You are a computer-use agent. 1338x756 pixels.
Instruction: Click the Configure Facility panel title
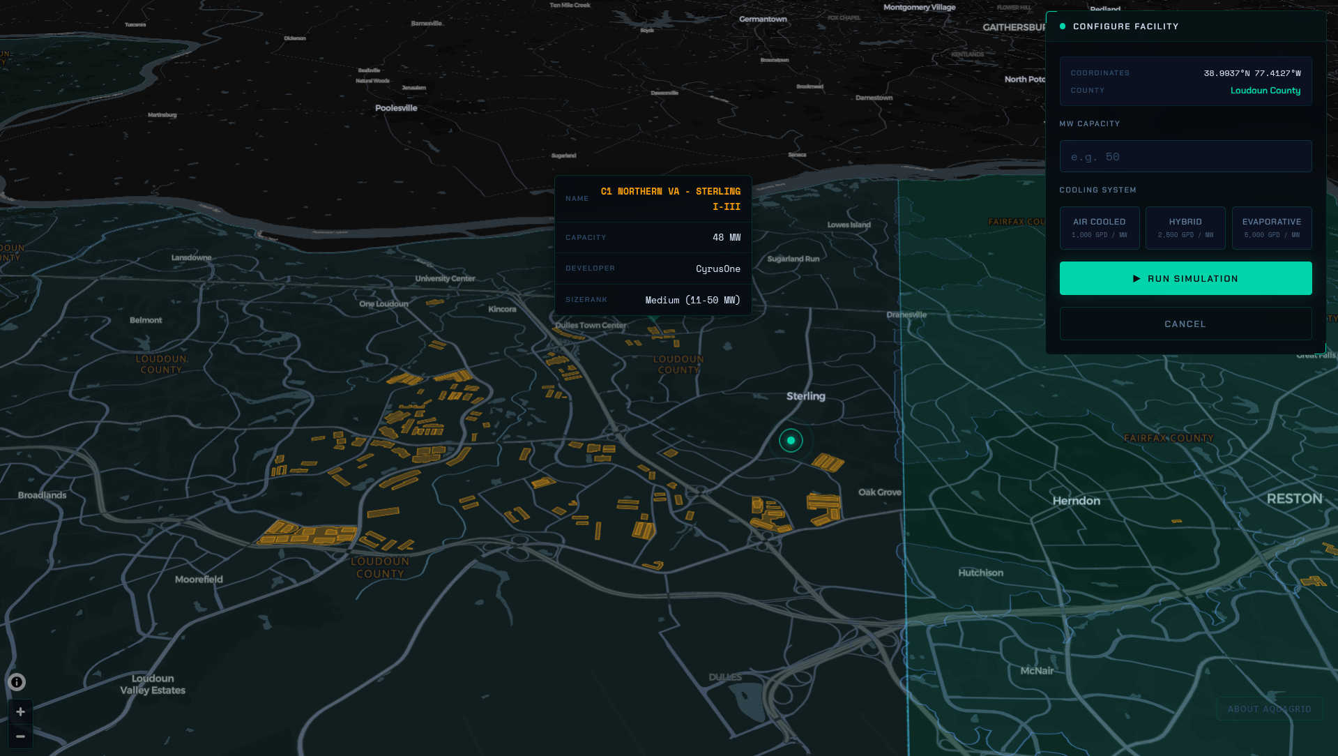pyautogui.click(x=1126, y=27)
